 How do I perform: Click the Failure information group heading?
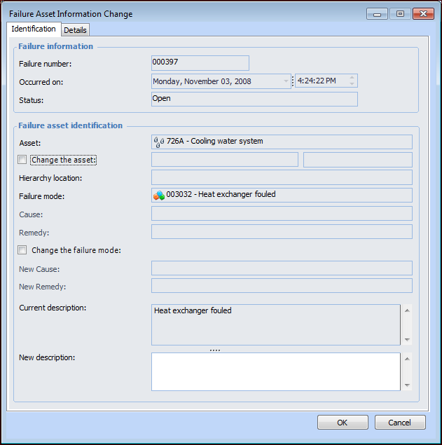pos(55,46)
